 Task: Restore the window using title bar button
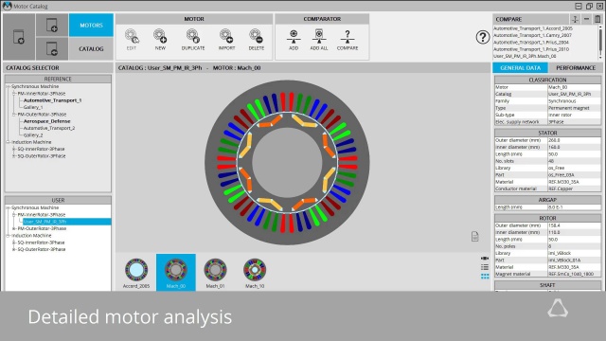(x=589, y=6)
